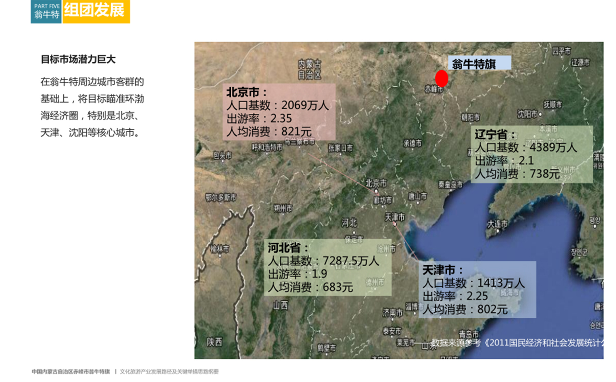Select the 鄂尔多斯市 map label
The width and height of the screenshot is (616, 382).
point(221,198)
